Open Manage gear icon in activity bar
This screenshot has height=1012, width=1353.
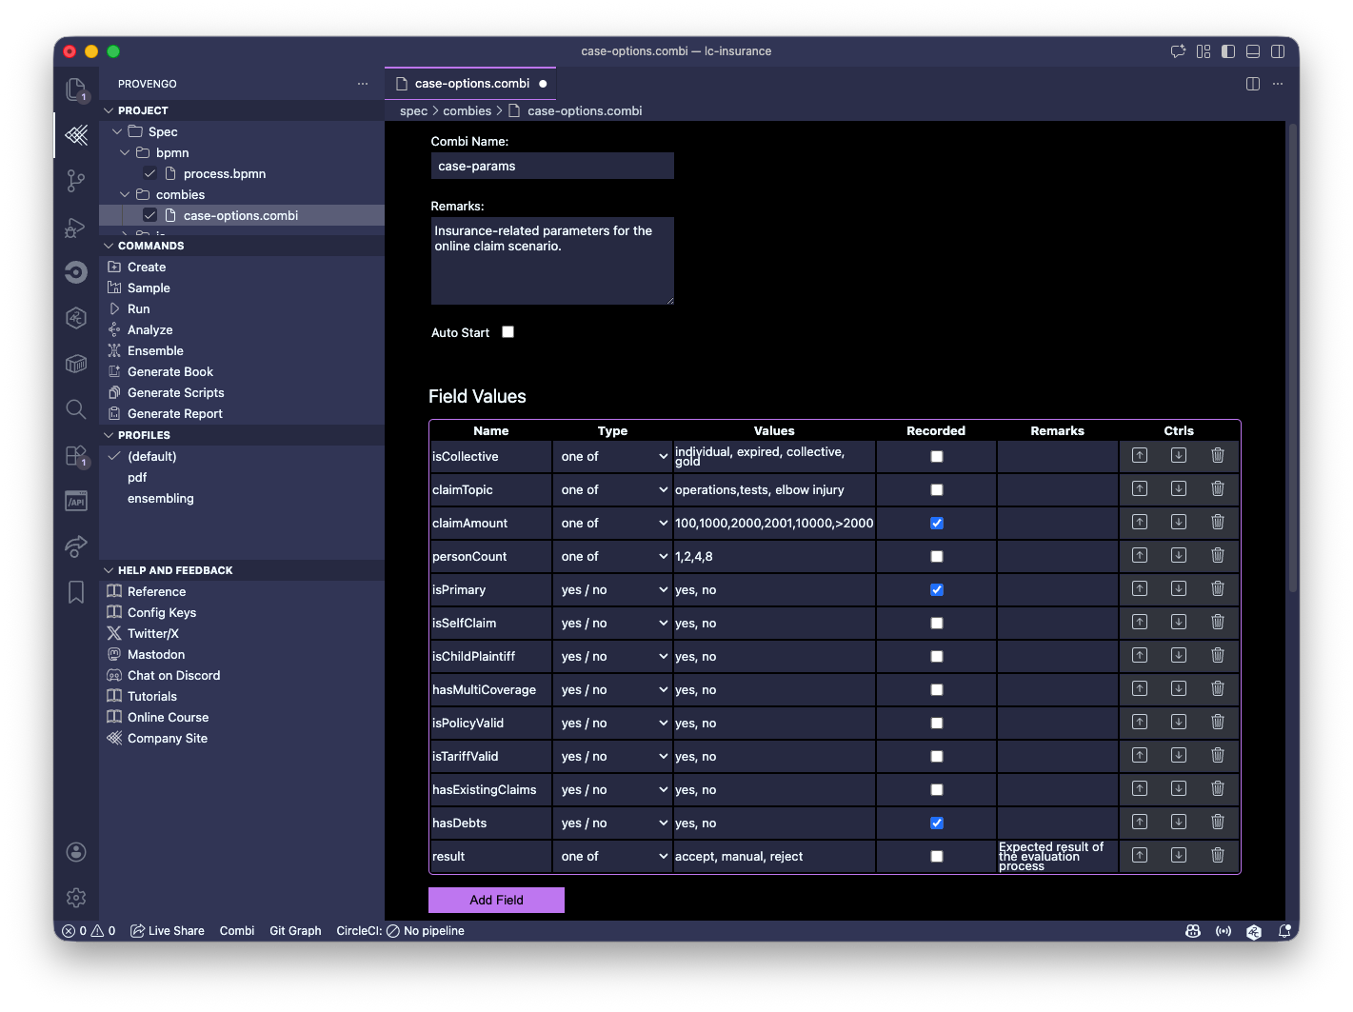(x=76, y=897)
